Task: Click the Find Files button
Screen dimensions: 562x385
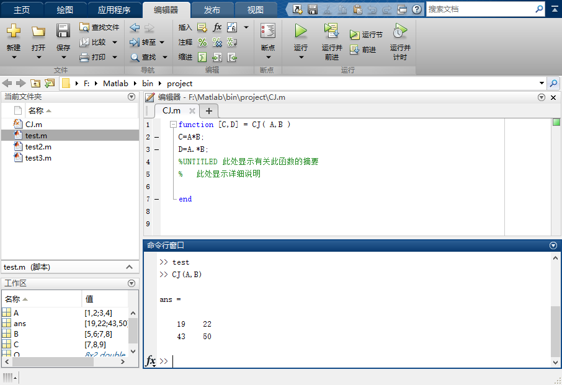Action: (x=99, y=27)
